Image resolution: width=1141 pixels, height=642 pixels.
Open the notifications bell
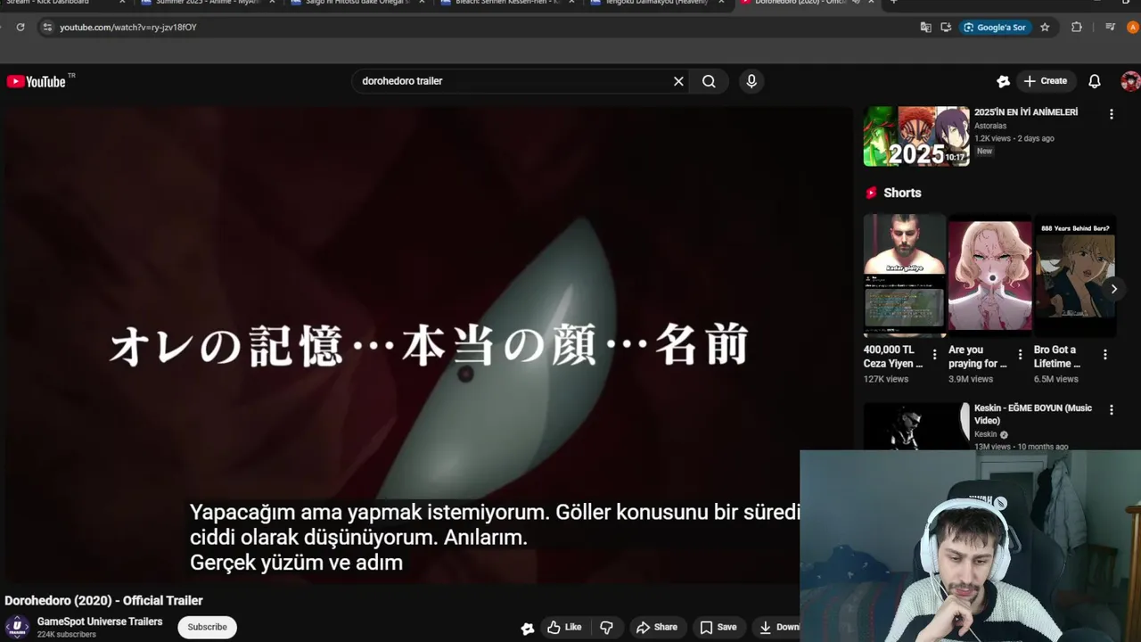click(1095, 81)
